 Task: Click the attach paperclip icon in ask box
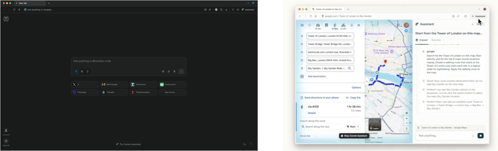[169, 71]
